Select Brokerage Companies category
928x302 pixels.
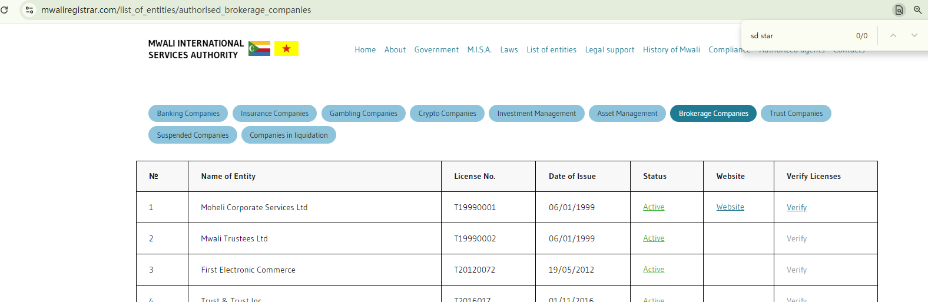pos(714,114)
